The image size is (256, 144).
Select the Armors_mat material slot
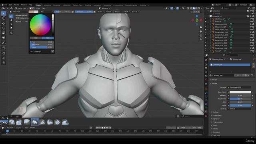[230, 65]
